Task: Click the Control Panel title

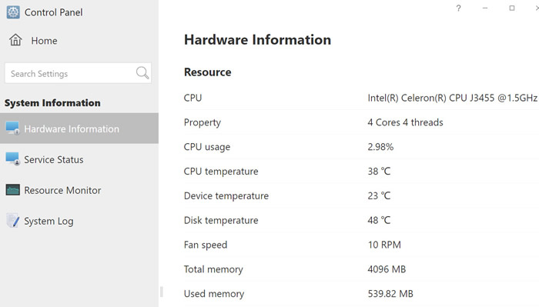Action: point(53,12)
